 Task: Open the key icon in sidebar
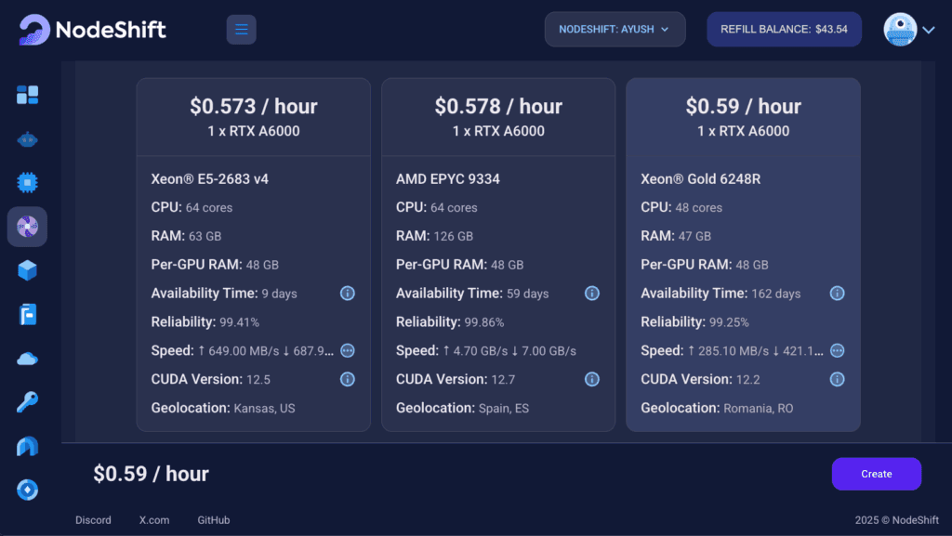pyautogui.click(x=27, y=402)
